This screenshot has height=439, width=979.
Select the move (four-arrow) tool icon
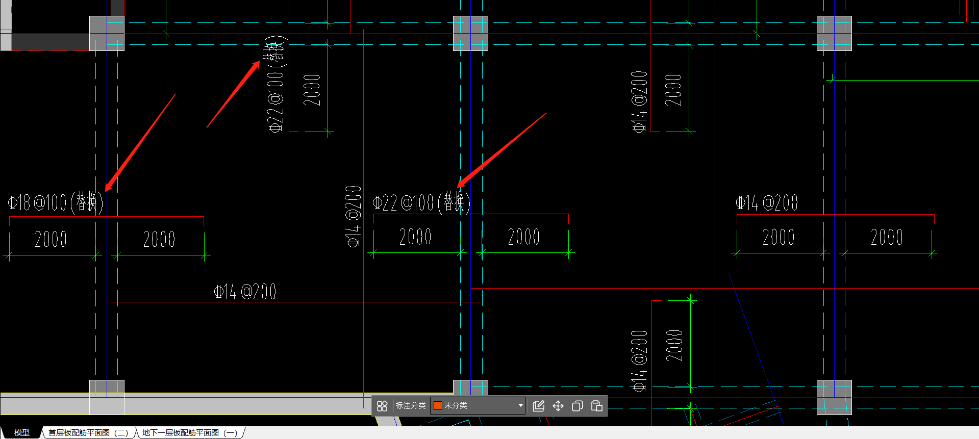(558, 406)
